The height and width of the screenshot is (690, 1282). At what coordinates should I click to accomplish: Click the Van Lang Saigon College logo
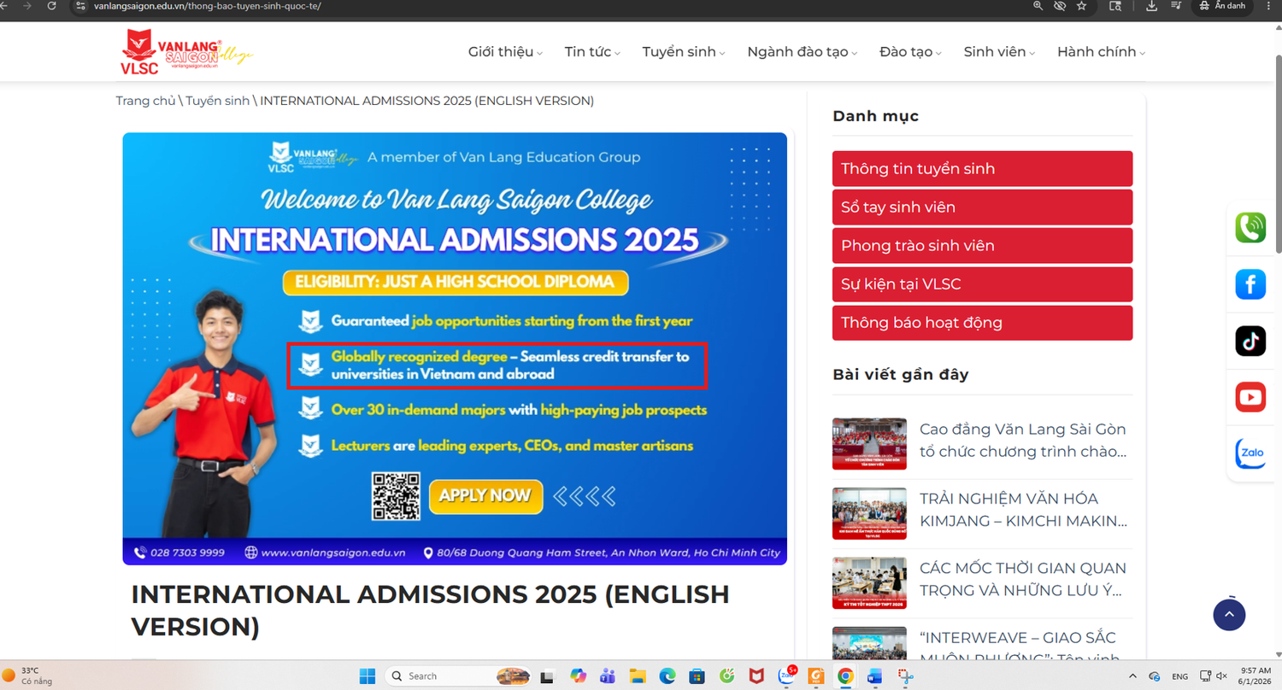tap(186, 51)
